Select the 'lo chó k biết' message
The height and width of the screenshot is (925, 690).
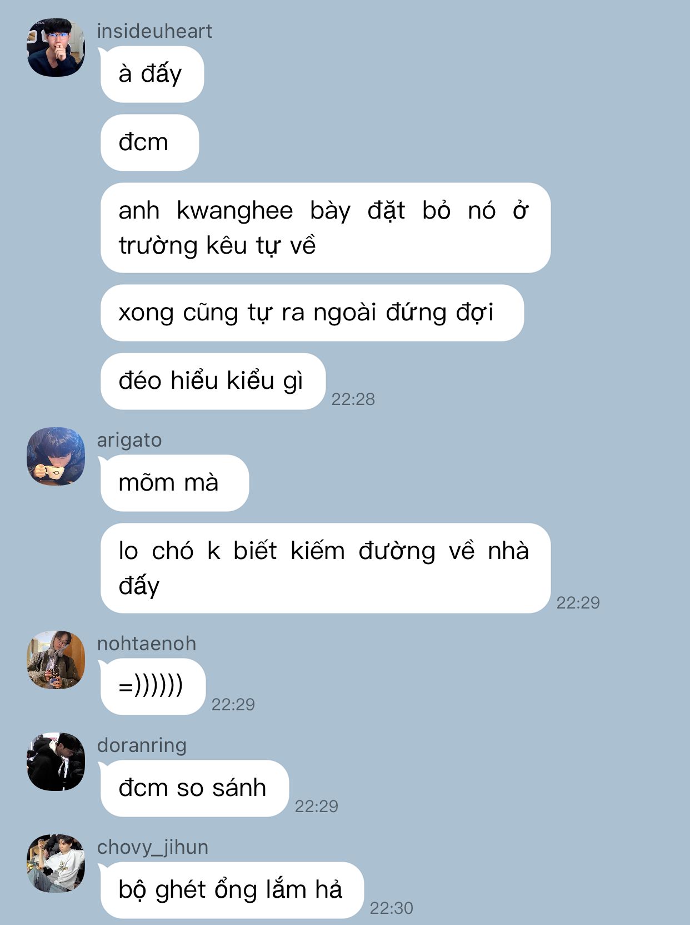pyautogui.click(x=326, y=568)
